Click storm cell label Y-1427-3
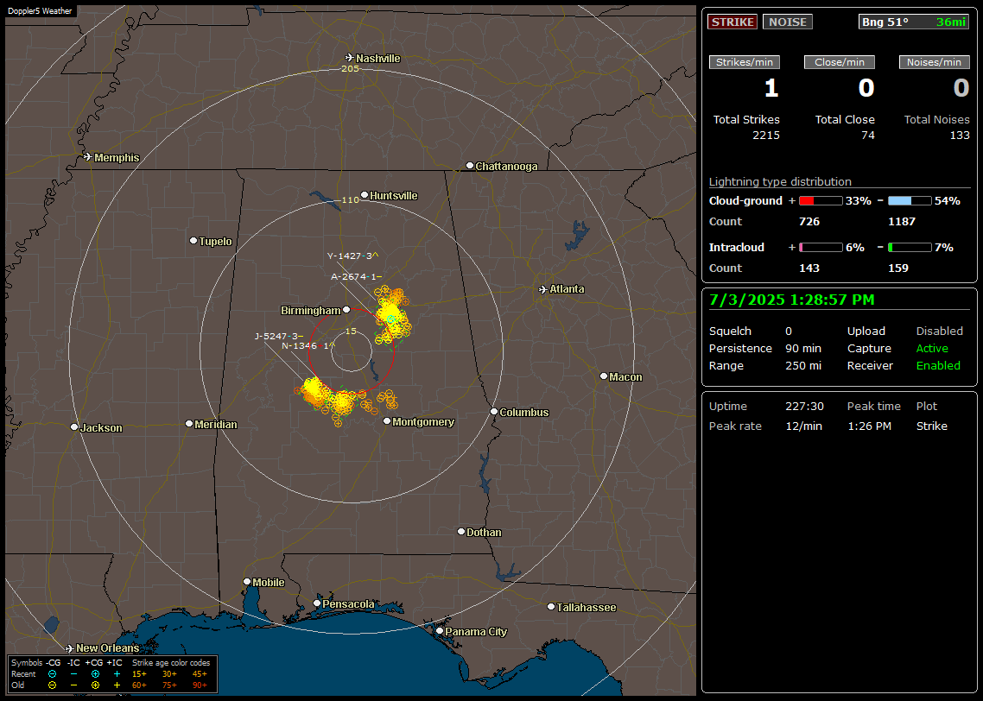983x701 pixels. pos(352,256)
